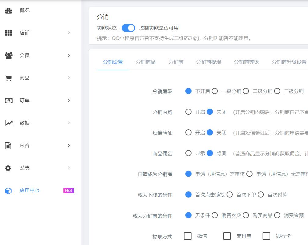Select 消费金额 radio option
308x245 pixels.
click(277, 215)
